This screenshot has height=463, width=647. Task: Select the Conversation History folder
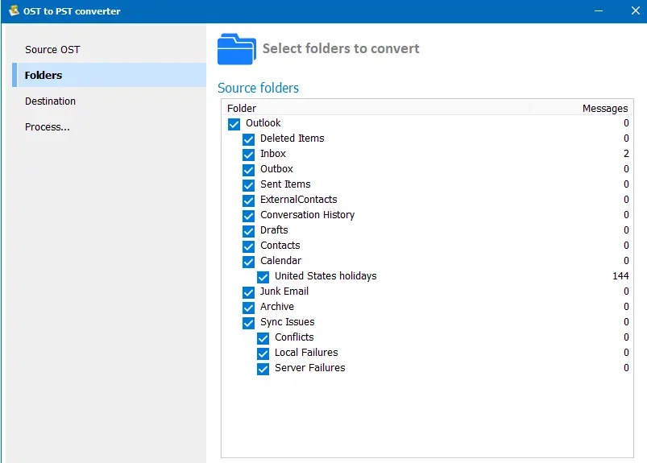307,215
